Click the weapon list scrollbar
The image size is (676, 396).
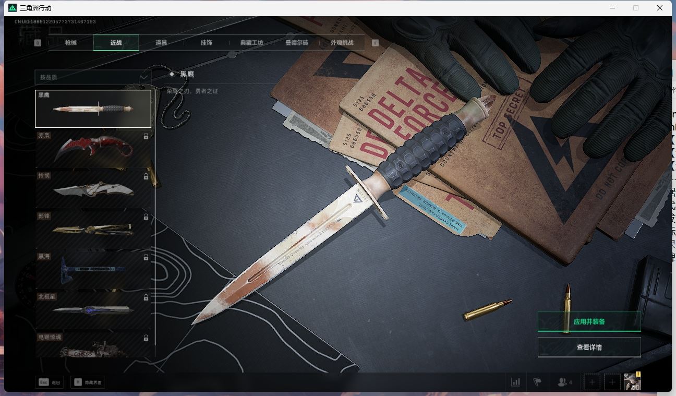[x=155, y=219]
